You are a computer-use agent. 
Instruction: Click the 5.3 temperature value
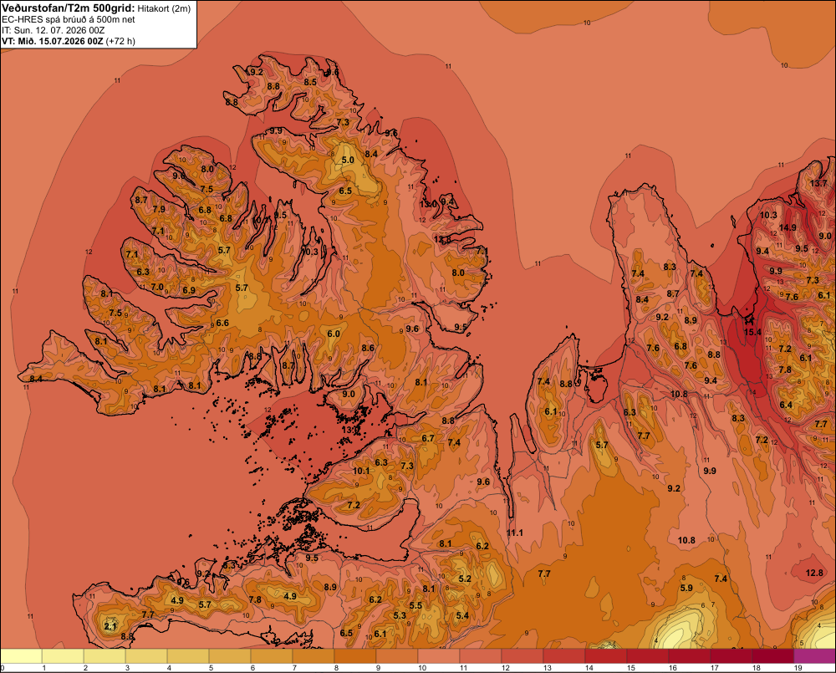click(400, 614)
